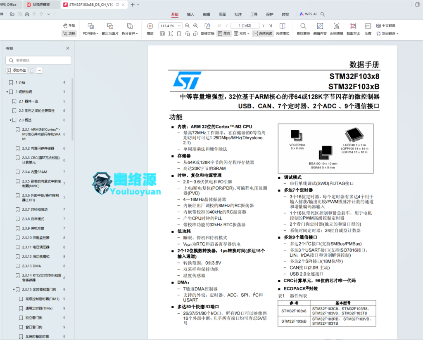The width and height of the screenshot is (423, 340).
Task: Enable the 手型 hand tool
Action: 69,26
